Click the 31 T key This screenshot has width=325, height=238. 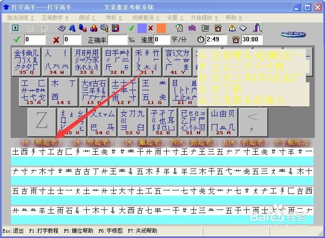[147, 62]
